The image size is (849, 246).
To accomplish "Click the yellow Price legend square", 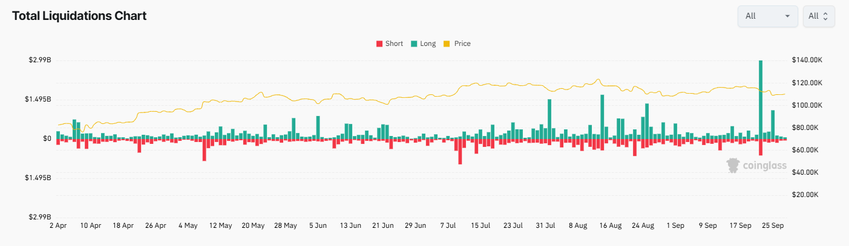I will pos(447,44).
